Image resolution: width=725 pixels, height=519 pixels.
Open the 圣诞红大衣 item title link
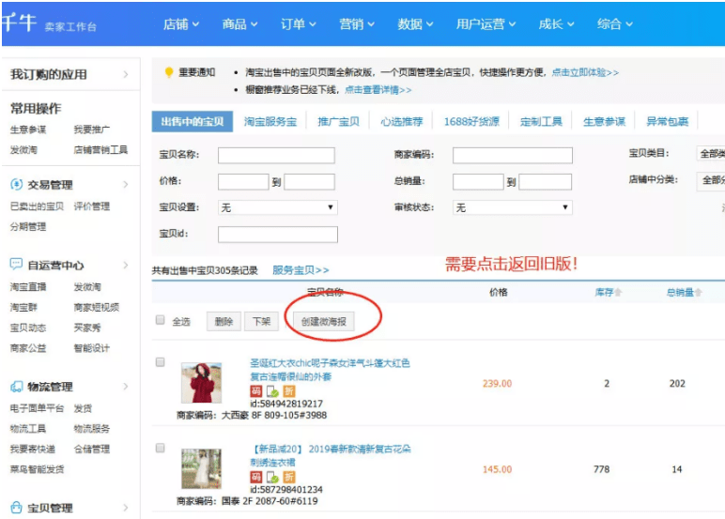pyautogui.click(x=330, y=370)
